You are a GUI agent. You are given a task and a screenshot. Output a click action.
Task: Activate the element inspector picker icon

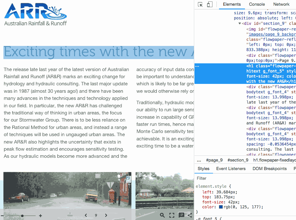[x=200, y=4]
